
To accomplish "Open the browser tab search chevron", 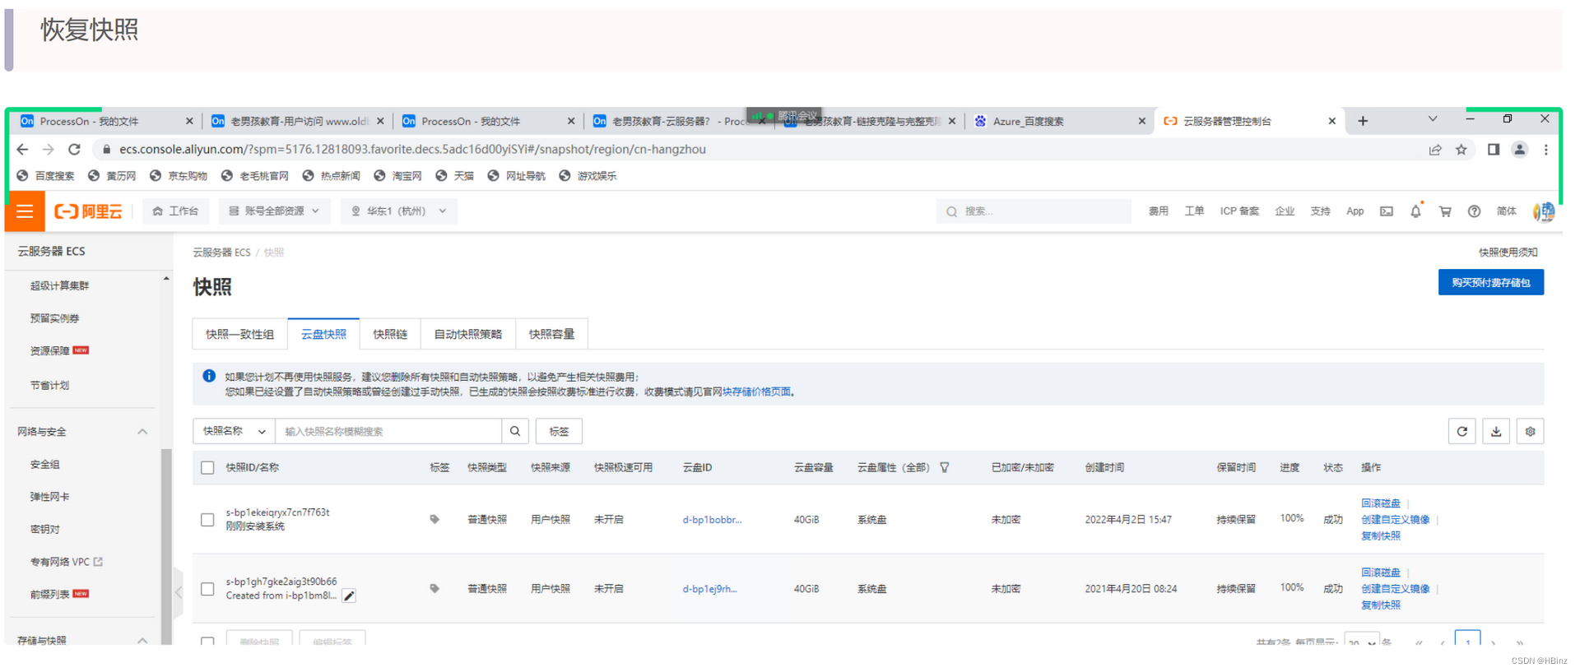I will coord(1433,119).
